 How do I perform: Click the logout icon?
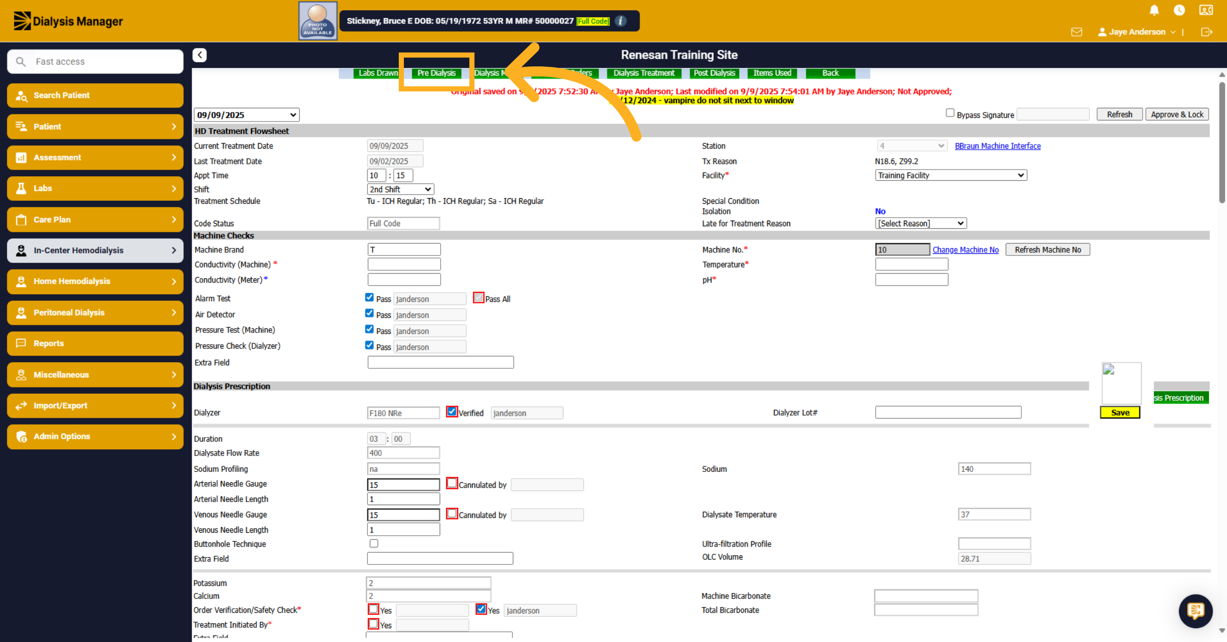click(1207, 32)
